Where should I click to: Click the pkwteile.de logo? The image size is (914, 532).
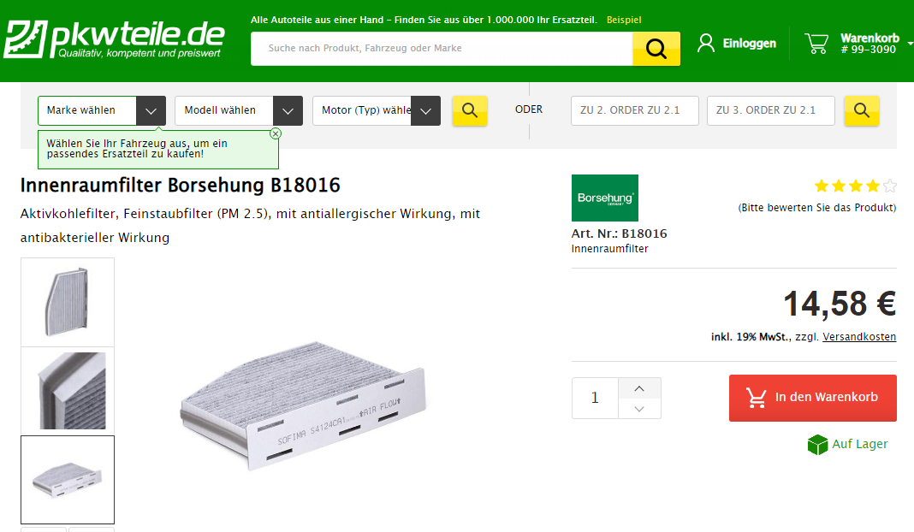pos(115,39)
